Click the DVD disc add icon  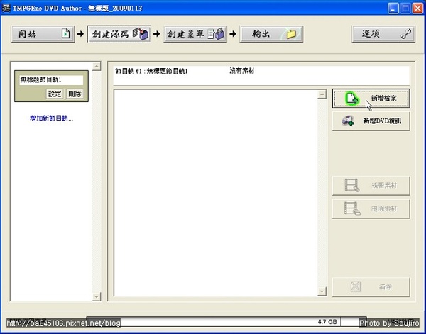(x=348, y=121)
